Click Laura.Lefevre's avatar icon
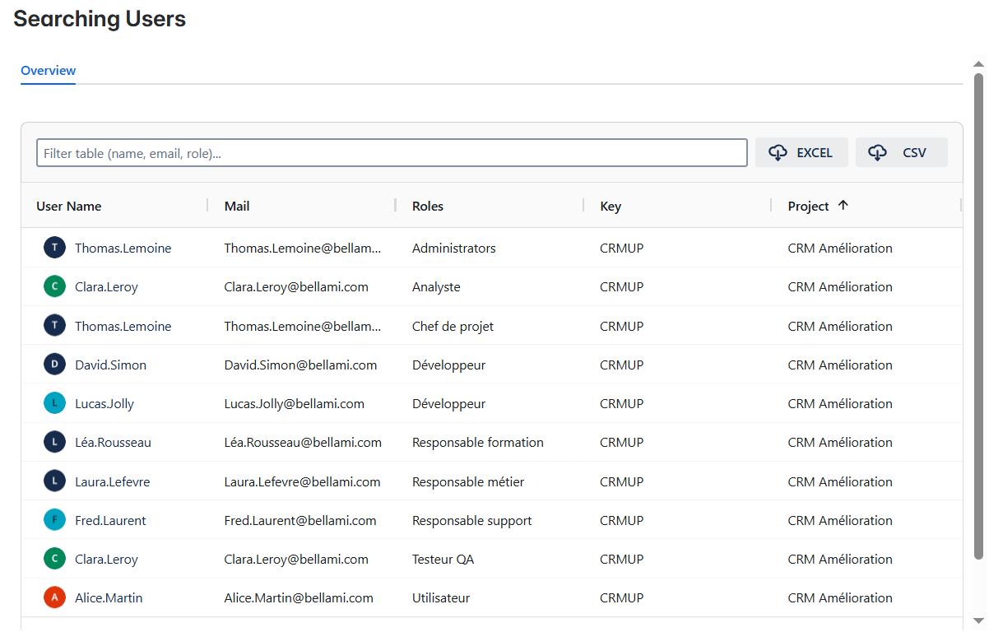The width and height of the screenshot is (989, 632). tap(54, 481)
